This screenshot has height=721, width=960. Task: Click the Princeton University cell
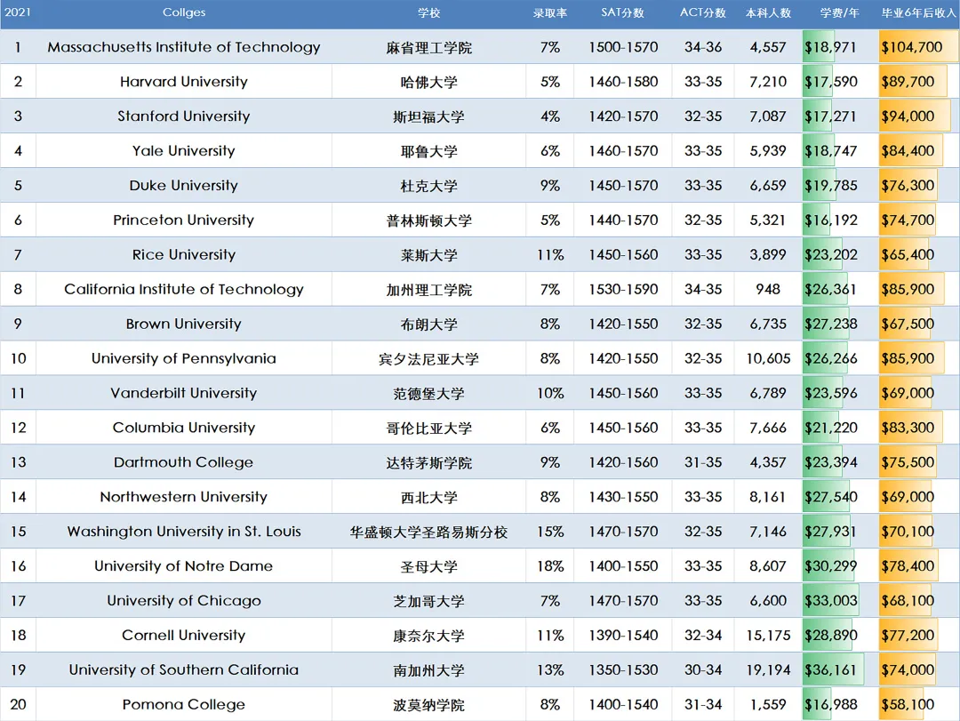click(x=184, y=220)
